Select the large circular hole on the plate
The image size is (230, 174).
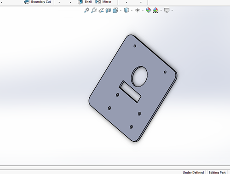(x=139, y=76)
